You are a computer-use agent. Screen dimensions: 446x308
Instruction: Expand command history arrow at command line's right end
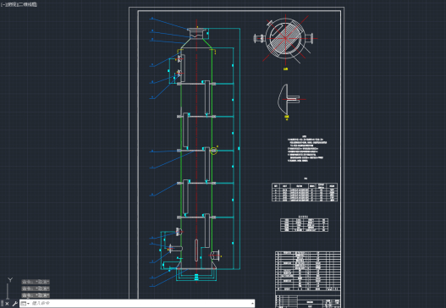(252, 304)
